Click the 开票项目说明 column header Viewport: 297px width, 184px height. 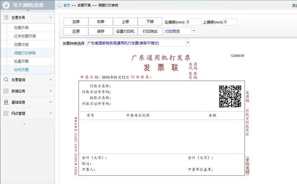click(138, 115)
